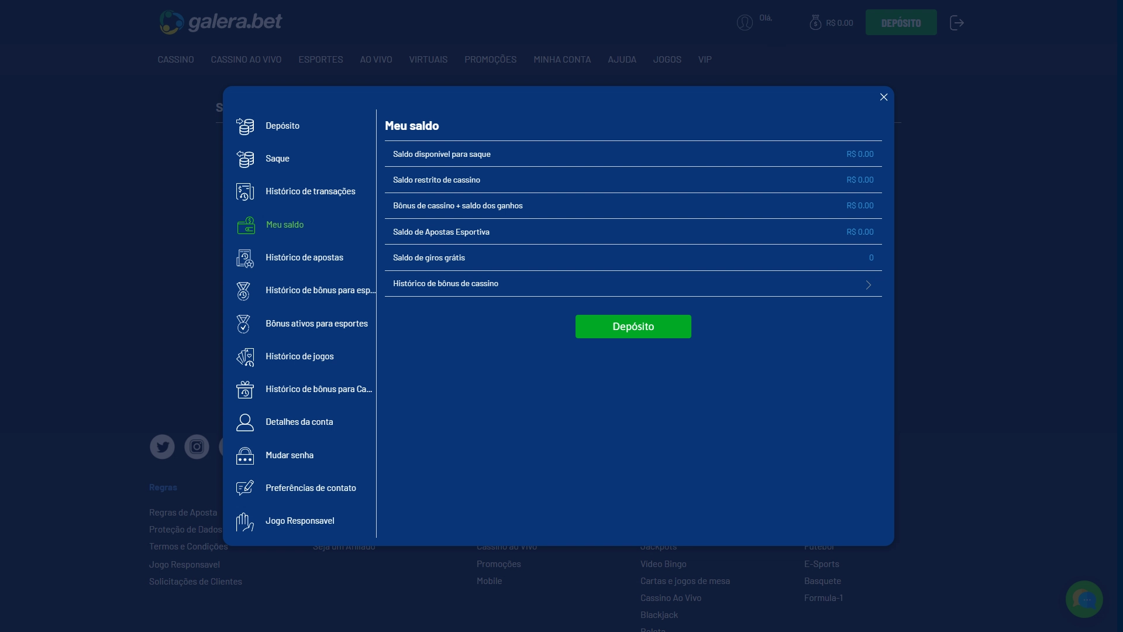
Task: Open Regras de Aposta footer link
Action: (x=183, y=513)
